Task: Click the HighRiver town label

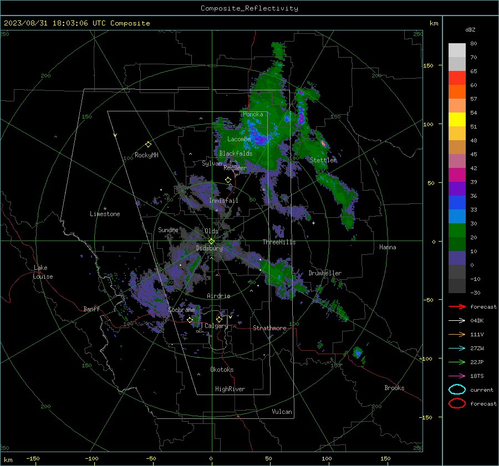Action: [x=230, y=389]
